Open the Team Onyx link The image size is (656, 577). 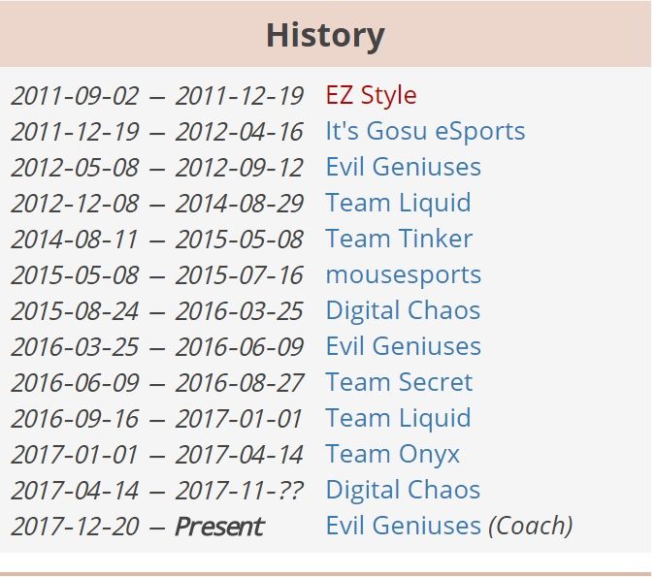click(392, 455)
